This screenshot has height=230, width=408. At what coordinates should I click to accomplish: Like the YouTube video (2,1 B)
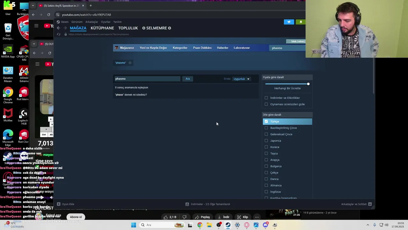coord(170,217)
